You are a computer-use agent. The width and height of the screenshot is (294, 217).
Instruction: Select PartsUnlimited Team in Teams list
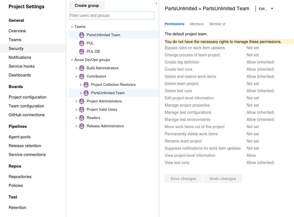point(114,35)
